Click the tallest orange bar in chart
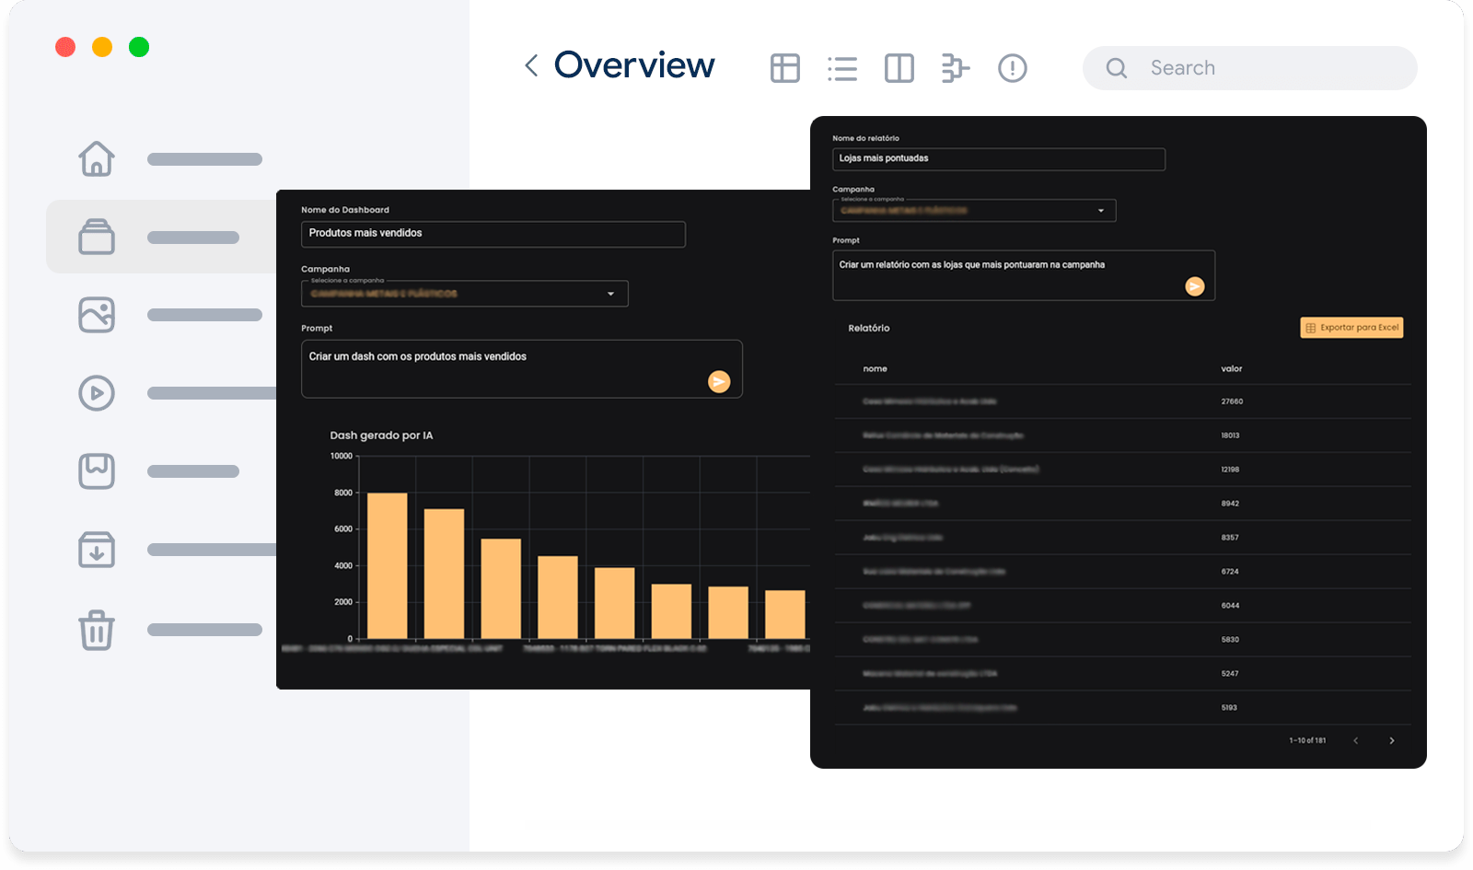 (387, 565)
